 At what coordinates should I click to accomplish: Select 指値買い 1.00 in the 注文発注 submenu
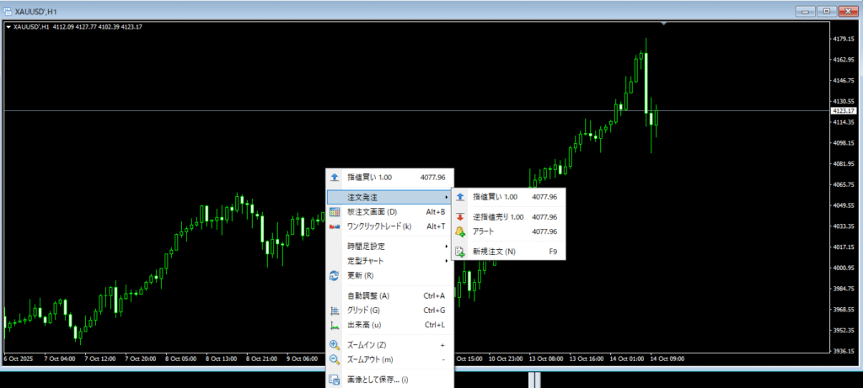(x=496, y=197)
